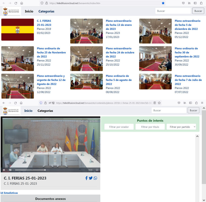Bookmark the video page with outline star

click(x=159, y=103)
